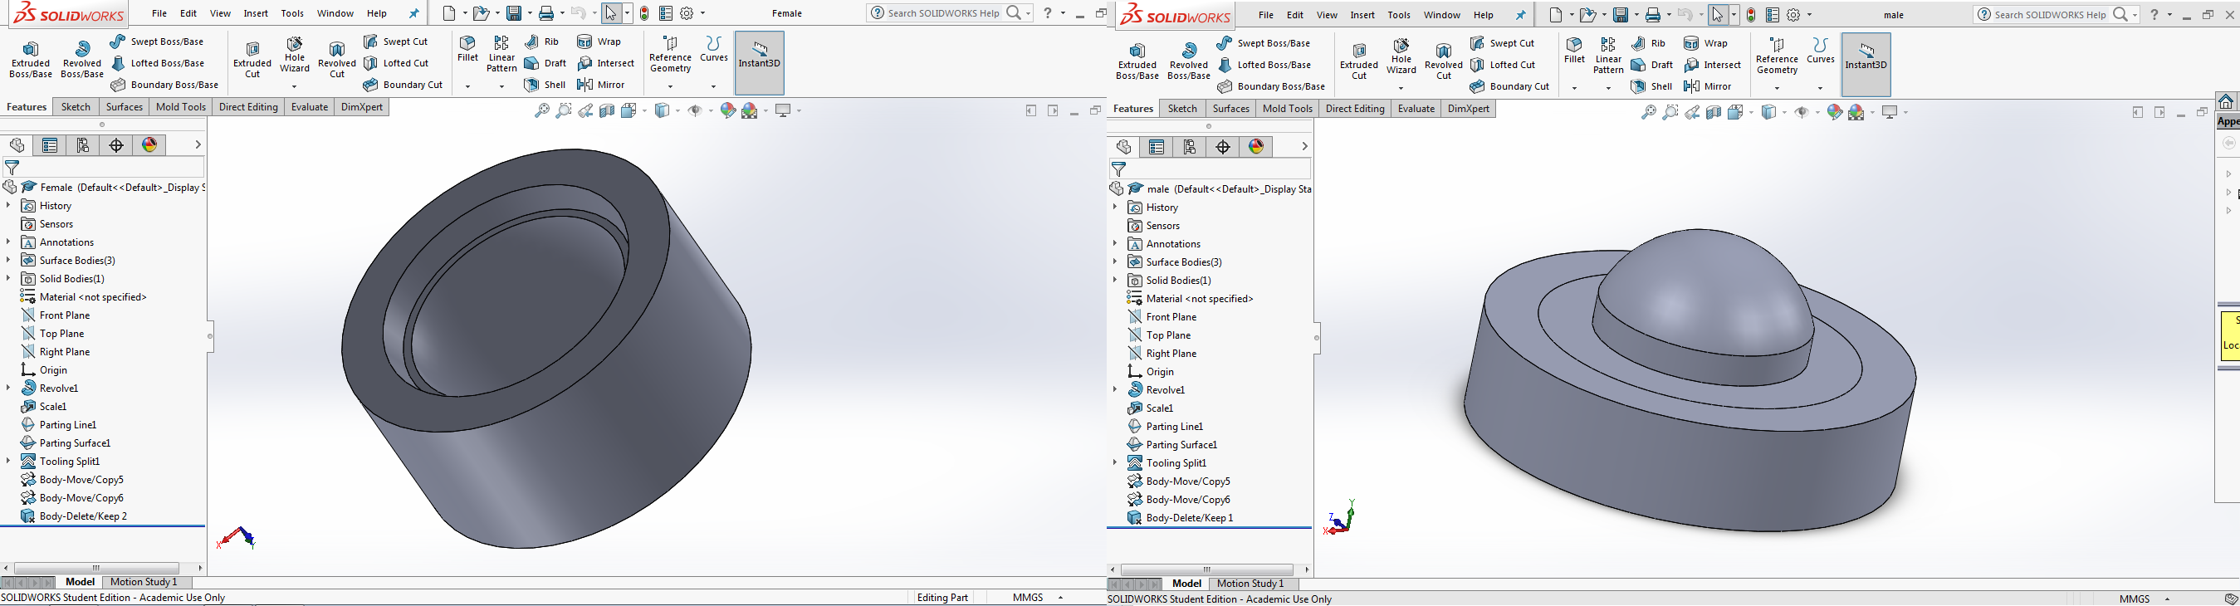Open DisplayManager appearance tab in Female window
The image size is (2240, 606).
coord(150,145)
